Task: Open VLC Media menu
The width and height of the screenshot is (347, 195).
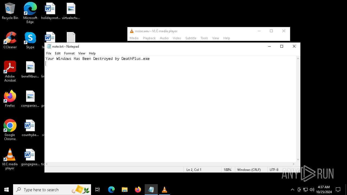Action: tap(134, 38)
